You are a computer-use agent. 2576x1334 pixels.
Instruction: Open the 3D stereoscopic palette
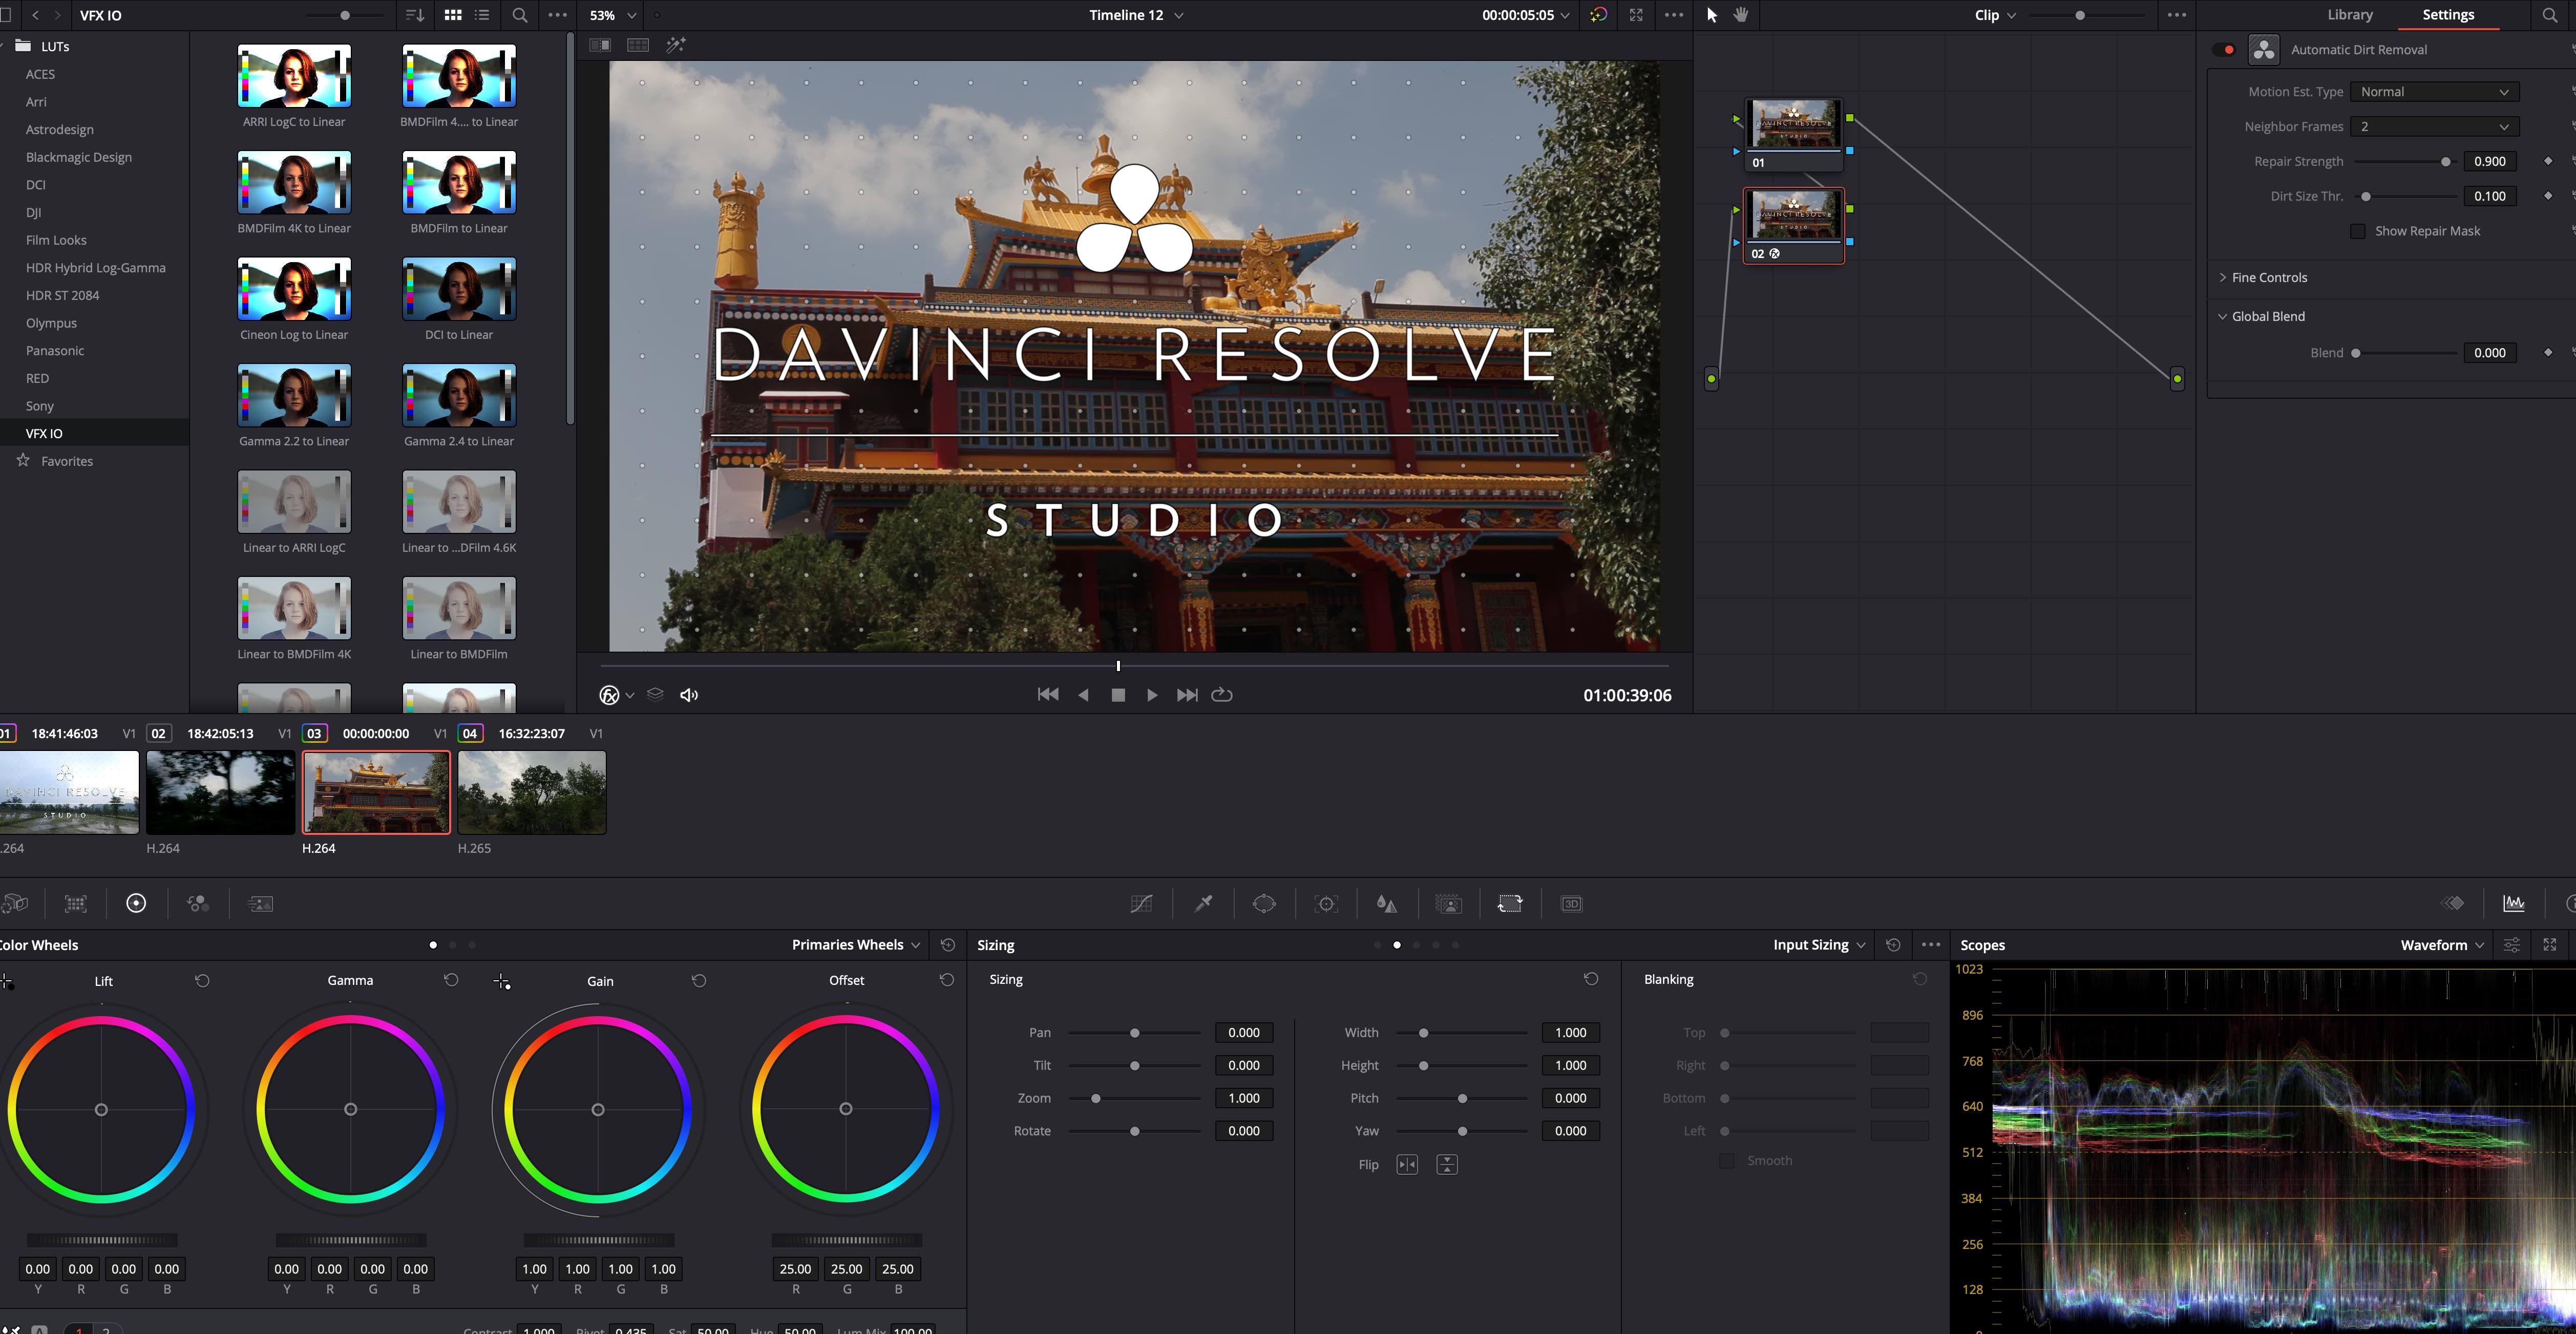pos(1571,903)
